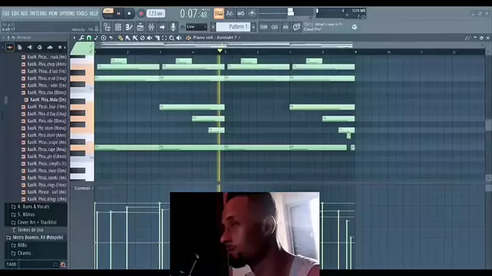This screenshot has width=492, height=276.
Task: Click the microphone recording icon
Action: 173,27
